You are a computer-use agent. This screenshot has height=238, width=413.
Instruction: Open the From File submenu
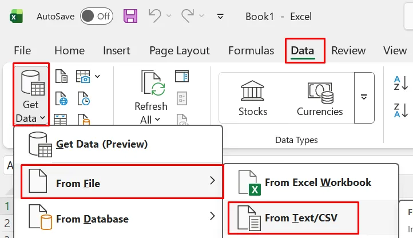[122, 181]
